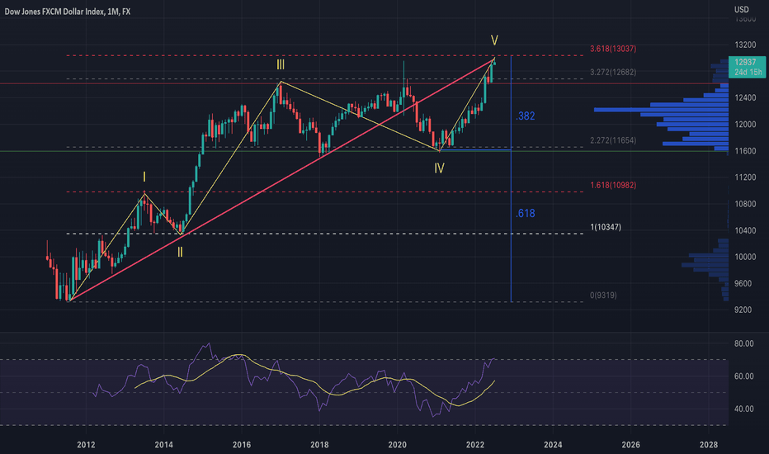Click the wave IV label
The height and width of the screenshot is (454, 769).
click(439, 168)
